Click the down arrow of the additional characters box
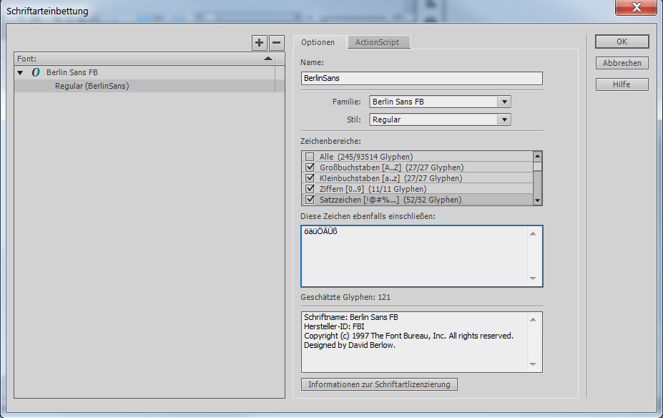This screenshot has width=663, height=418. point(534,278)
